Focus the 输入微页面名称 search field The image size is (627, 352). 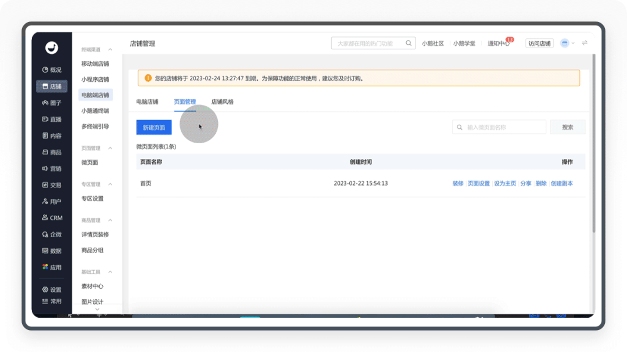[499, 127]
